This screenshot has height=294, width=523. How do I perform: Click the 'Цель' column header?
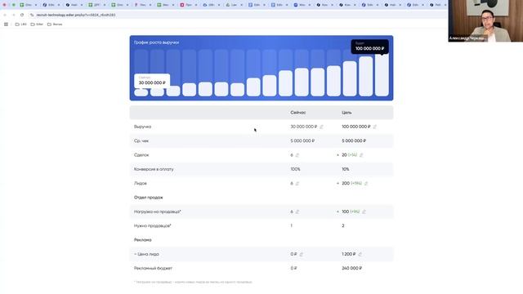point(346,113)
